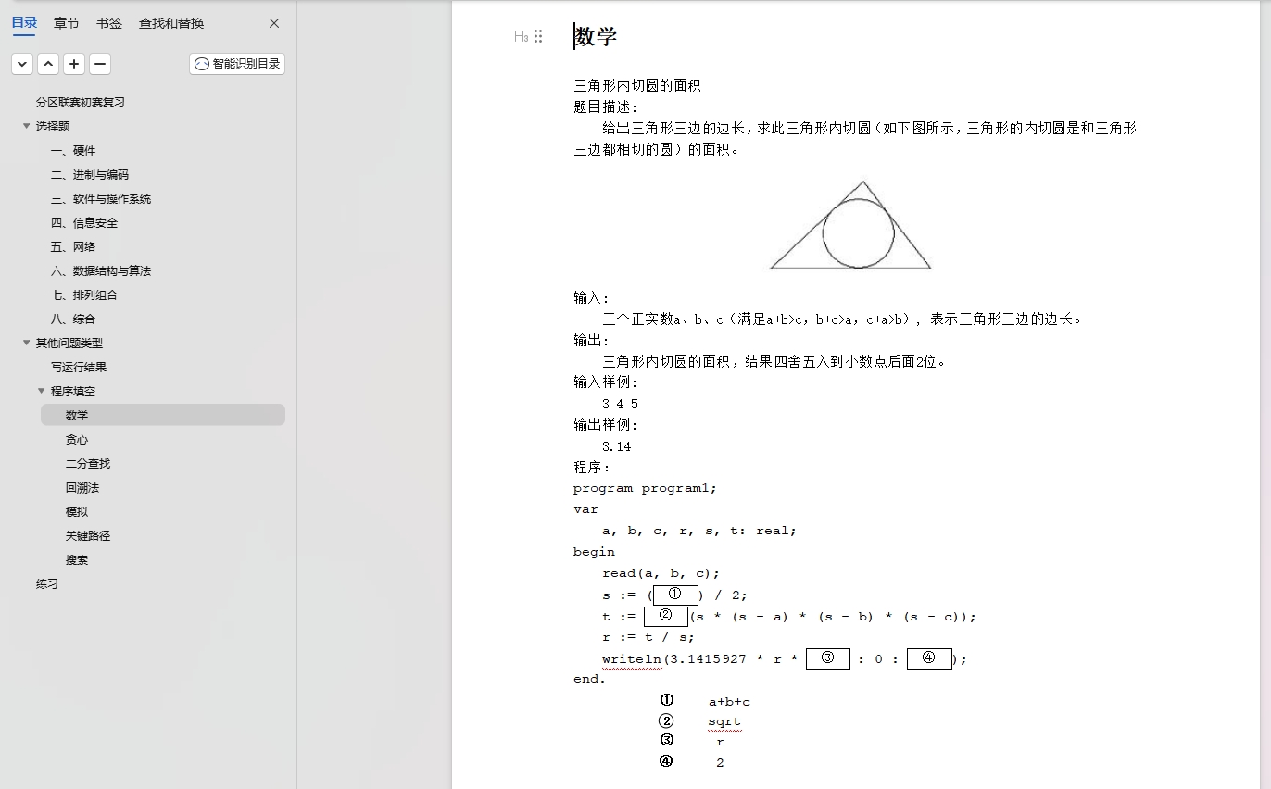Click 智能识别目录 button
The image size is (1271, 789).
[237, 64]
